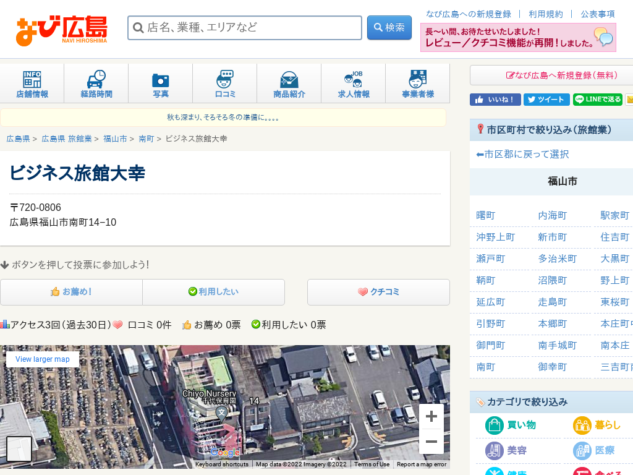The height and width of the screenshot is (475, 633).
Task: Click the pink review feature announcement banner
Action: (x=518, y=37)
